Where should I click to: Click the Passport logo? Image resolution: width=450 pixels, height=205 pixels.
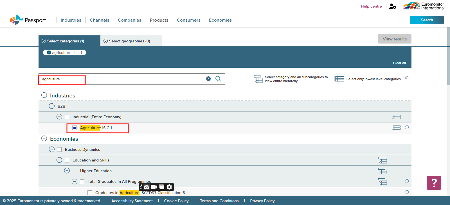point(28,20)
